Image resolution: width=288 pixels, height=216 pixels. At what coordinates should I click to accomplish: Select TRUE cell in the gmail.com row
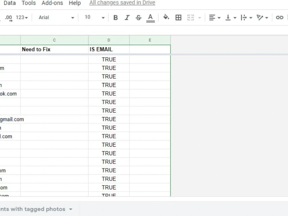pos(109,119)
